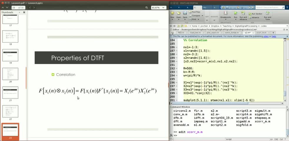The height and width of the screenshot is (141, 289).
Task: Expand the Print dropdown arrow
Action: (198, 19)
